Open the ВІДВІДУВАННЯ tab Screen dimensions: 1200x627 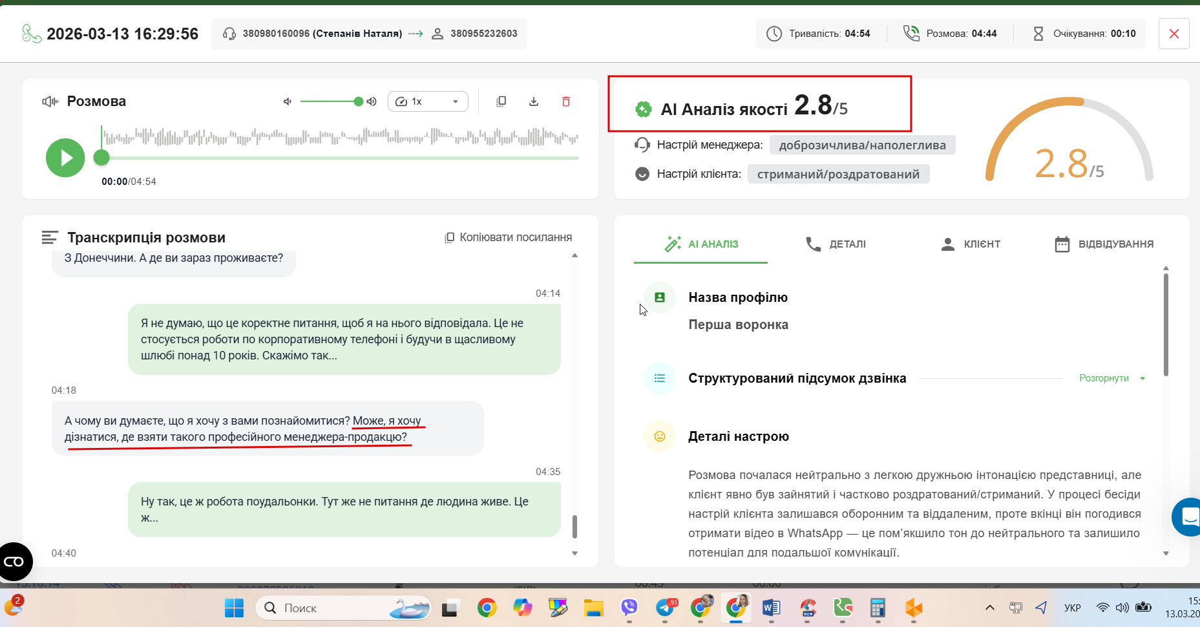(1104, 244)
